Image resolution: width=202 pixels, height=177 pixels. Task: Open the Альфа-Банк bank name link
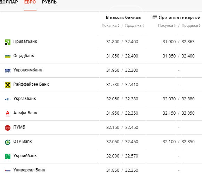25,113
